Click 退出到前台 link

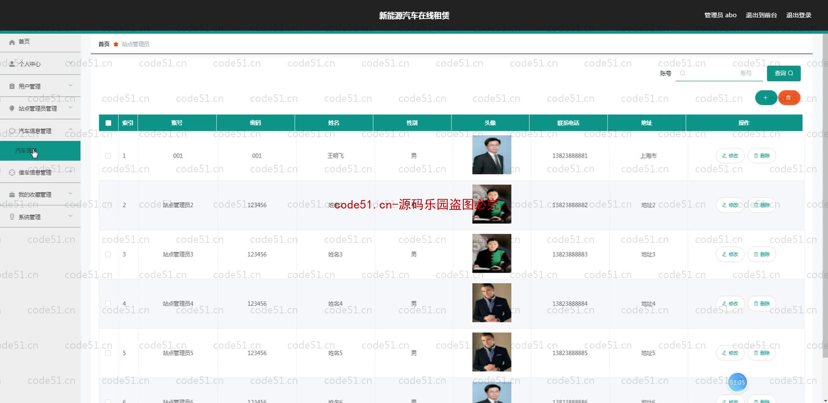[761, 15]
